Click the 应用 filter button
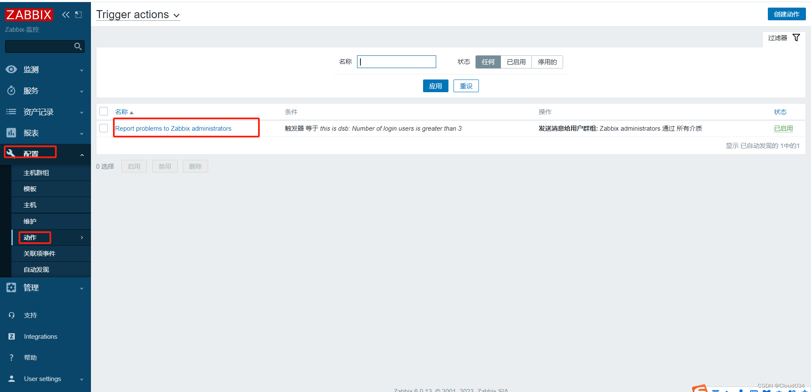This screenshot has width=811, height=392. point(435,86)
